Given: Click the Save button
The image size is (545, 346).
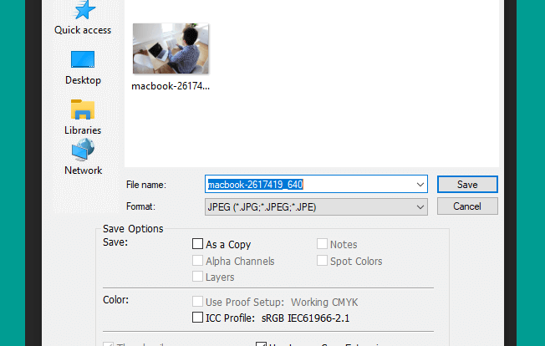Looking at the screenshot, I should point(467,185).
